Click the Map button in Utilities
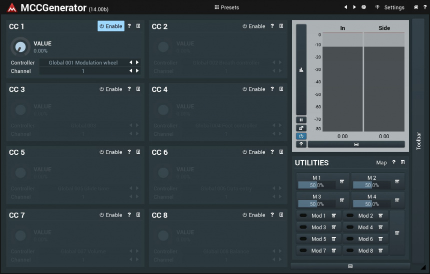The image size is (430, 274). click(x=381, y=163)
